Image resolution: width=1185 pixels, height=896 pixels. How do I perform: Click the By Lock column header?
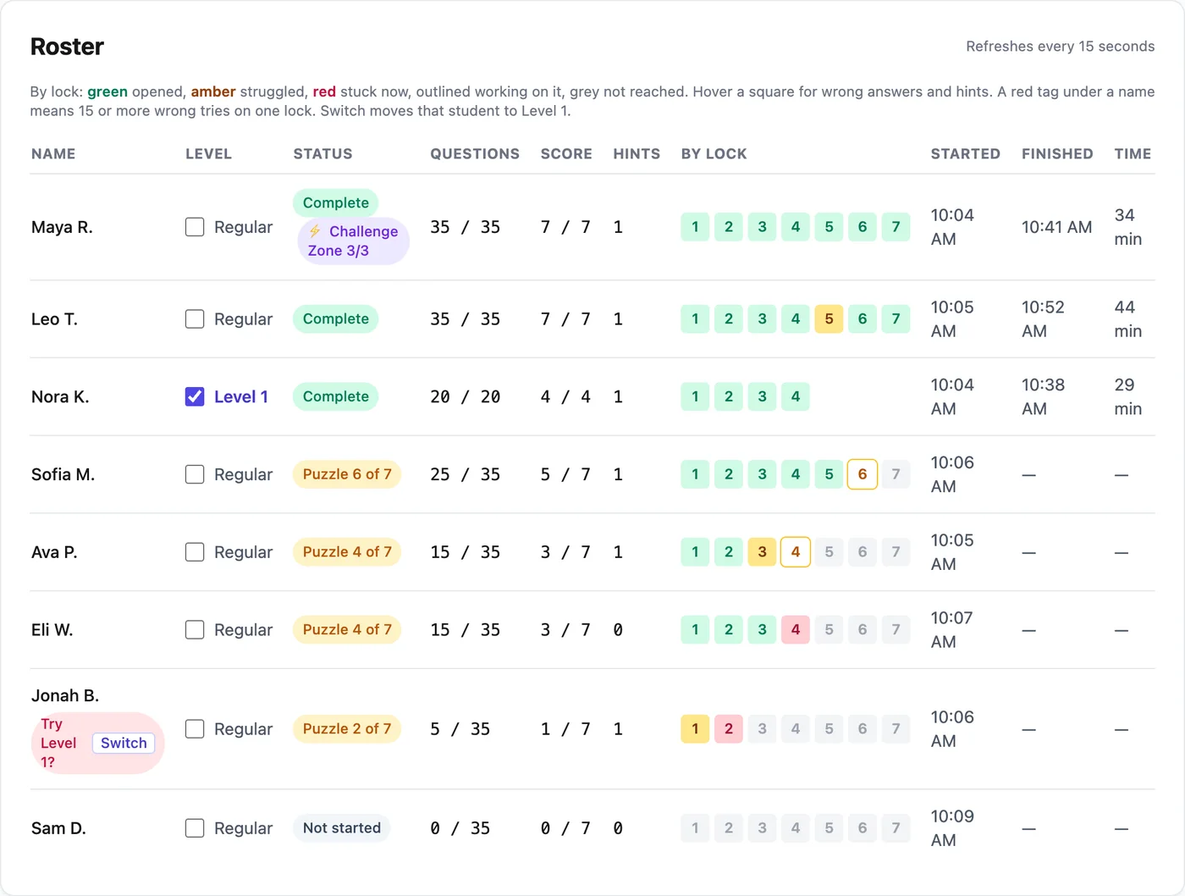click(714, 154)
